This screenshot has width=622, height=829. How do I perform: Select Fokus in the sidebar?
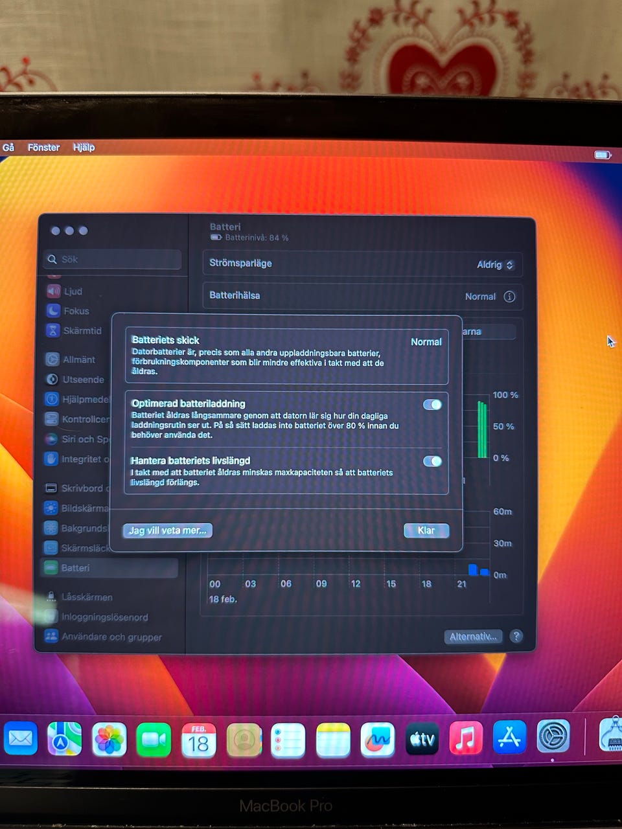(x=76, y=311)
